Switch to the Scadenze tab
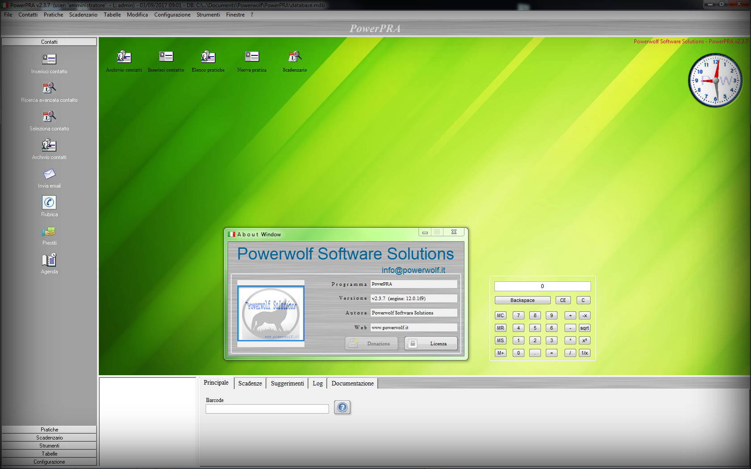 coord(250,383)
